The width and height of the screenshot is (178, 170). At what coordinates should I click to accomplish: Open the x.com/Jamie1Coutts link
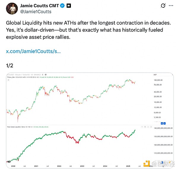[33, 51]
